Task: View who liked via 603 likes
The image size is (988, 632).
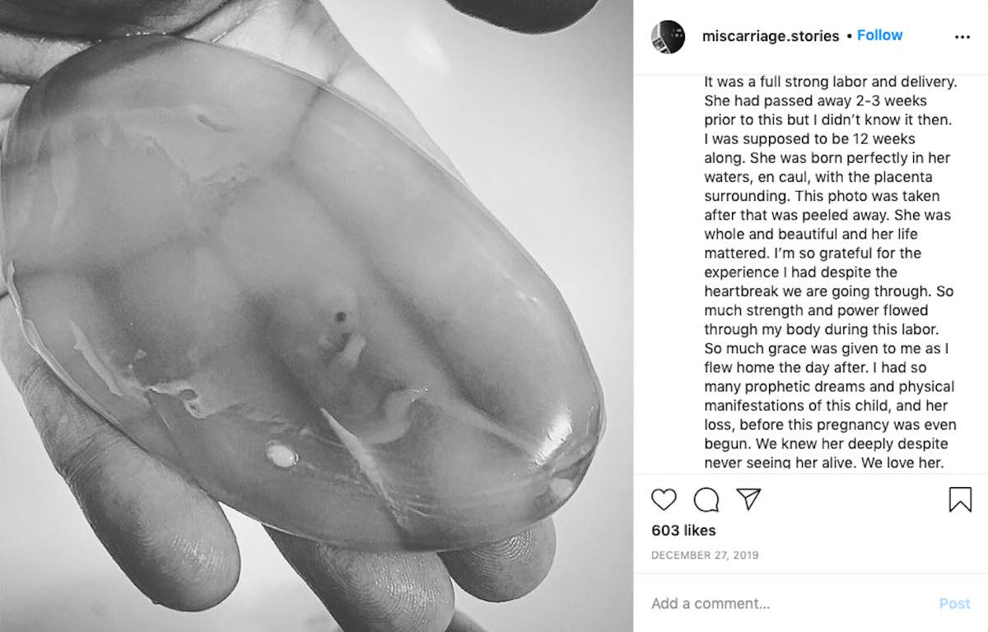Action: coord(683,531)
